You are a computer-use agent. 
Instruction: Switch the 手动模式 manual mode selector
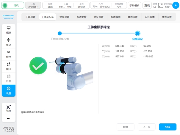point(134,5)
